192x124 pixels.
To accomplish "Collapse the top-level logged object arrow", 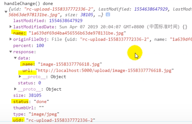I will coord(6,12).
